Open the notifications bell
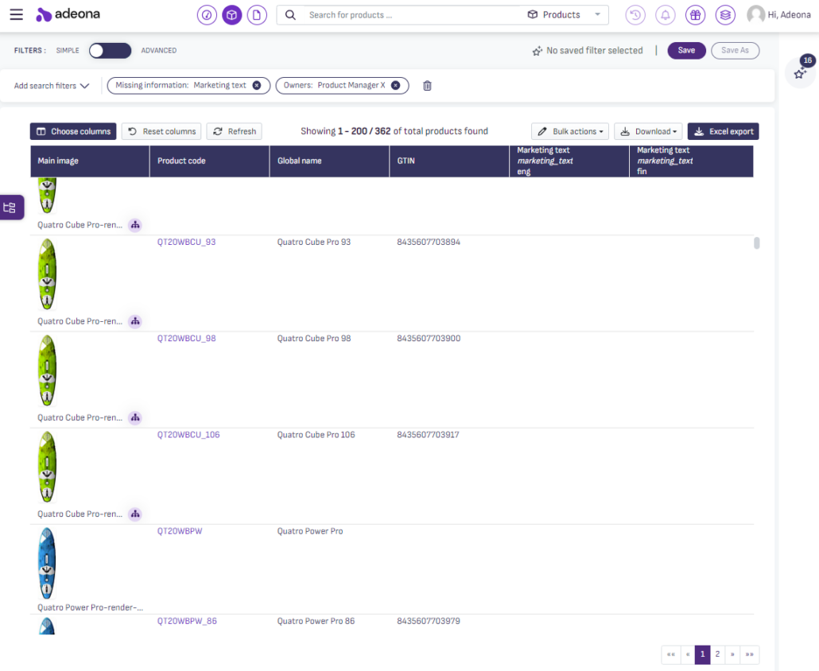This screenshot has width=819, height=671. [x=666, y=15]
